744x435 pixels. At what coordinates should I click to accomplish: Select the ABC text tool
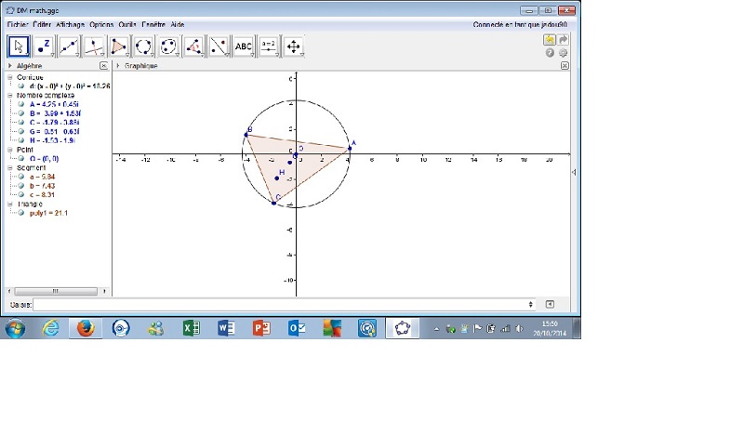(x=244, y=46)
